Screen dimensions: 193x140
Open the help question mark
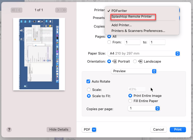[x=9, y=130]
